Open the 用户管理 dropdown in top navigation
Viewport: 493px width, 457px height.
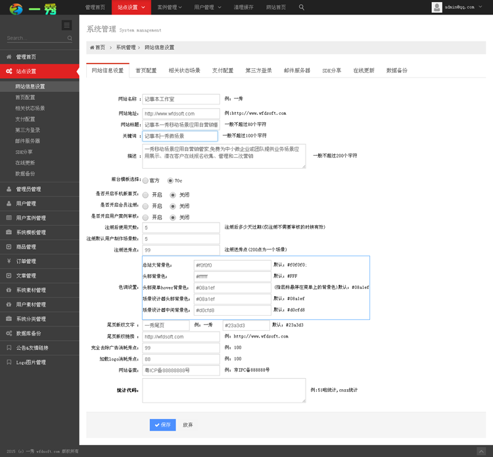pyautogui.click(x=208, y=7)
